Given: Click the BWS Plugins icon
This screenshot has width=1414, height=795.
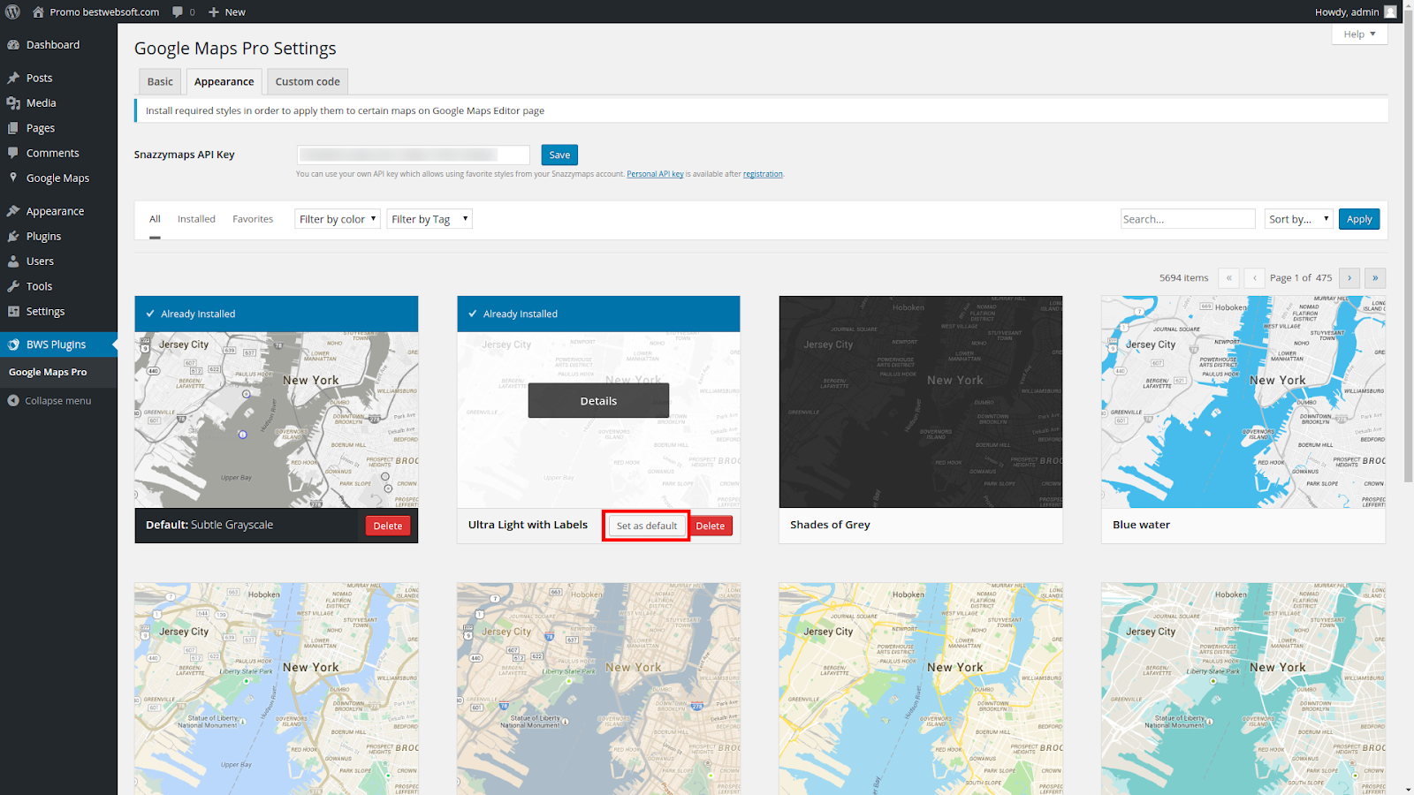Looking at the screenshot, I should (x=13, y=344).
